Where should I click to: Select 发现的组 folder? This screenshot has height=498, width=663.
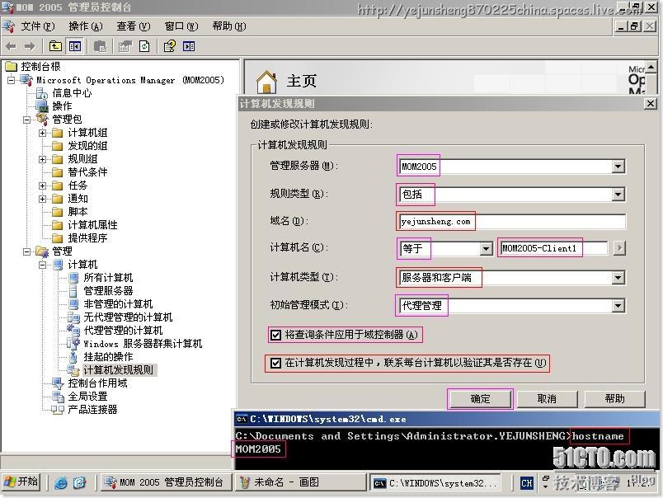click(x=88, y=146)
